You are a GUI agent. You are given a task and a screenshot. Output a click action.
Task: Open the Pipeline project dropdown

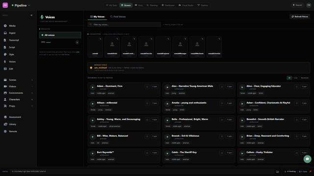(x=21, y=5)
